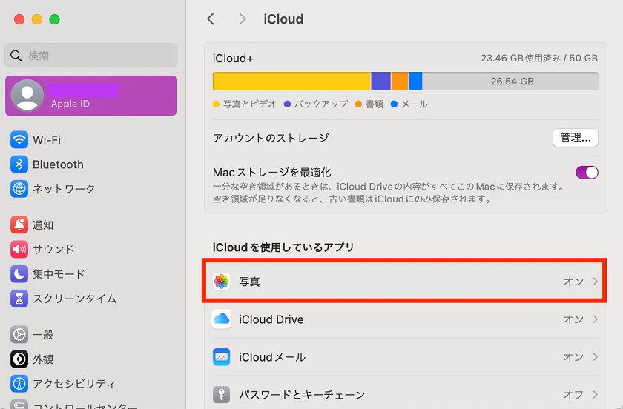Open the Apple ID account row
This screenshot has height=409, width=623.
click(x=91, y=96)
